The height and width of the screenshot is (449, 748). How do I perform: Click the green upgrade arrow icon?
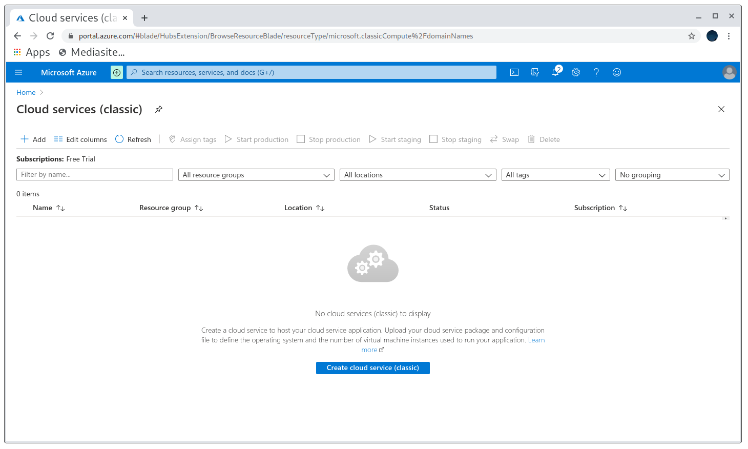pos(117,72)
